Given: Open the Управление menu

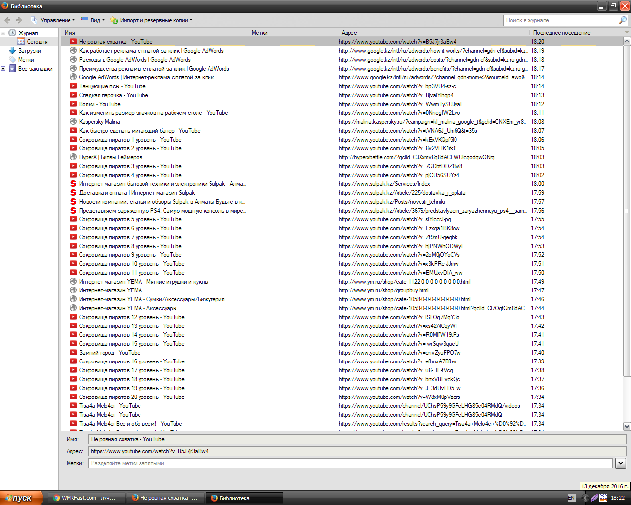Looking at the screenshot, I should pyautogui.click(x=53, y=20).
